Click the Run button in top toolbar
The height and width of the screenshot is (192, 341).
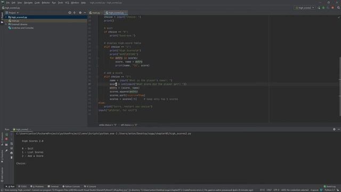319,8
